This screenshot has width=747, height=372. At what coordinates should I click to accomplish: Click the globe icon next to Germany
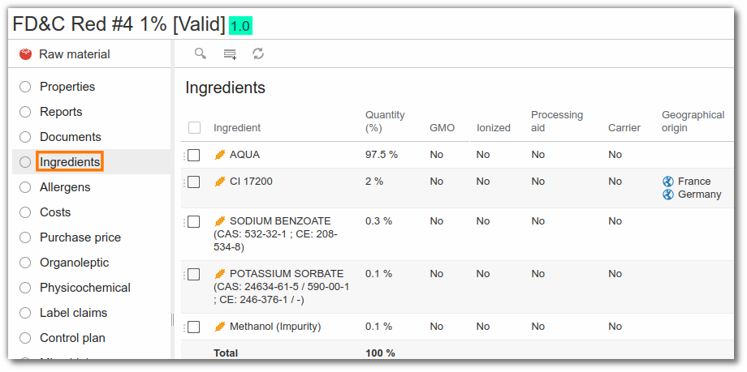click(668, 195)
